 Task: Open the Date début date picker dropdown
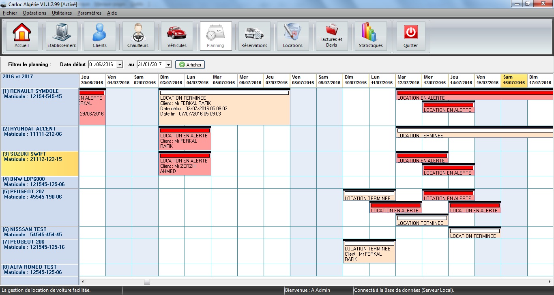click(119, 64)
